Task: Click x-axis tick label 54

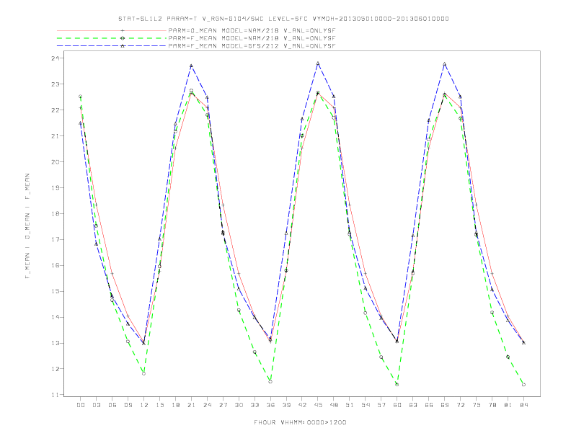Action: (x=366, y=405)
